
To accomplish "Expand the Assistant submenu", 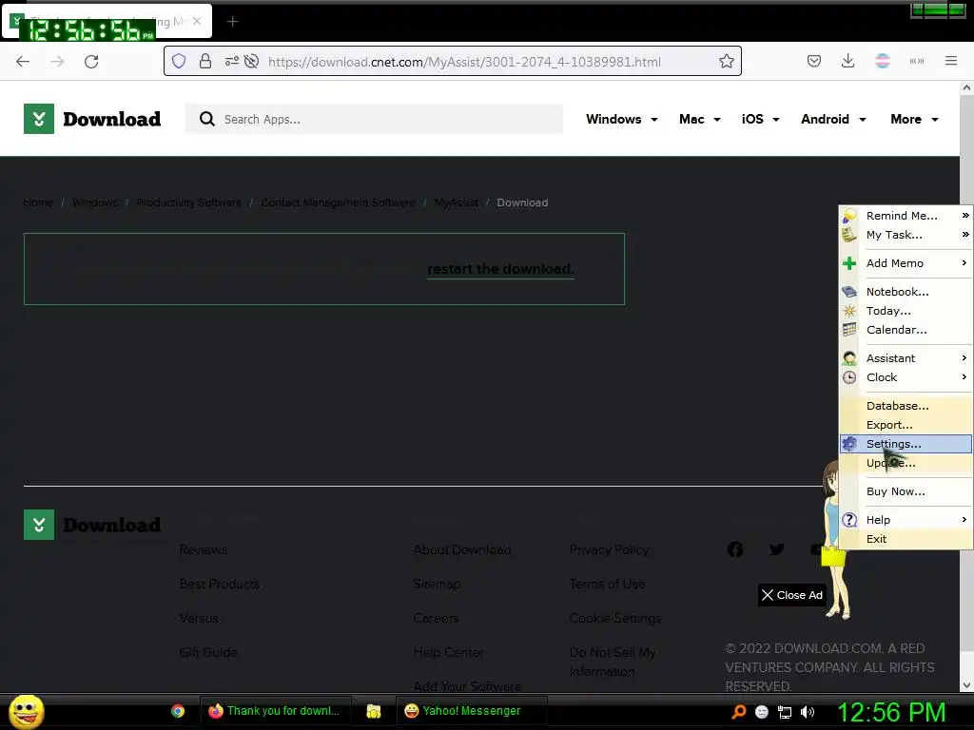I will click(x=964, y=358).
